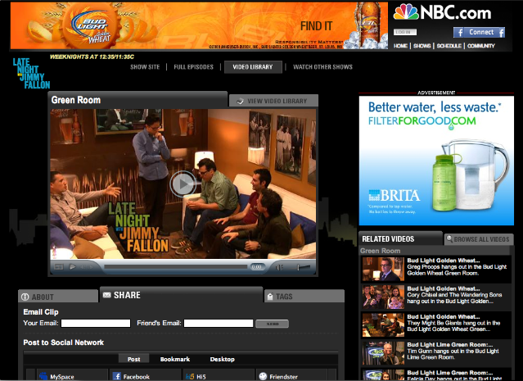The width and height of the screenshot is (523, 381).
Task: Click the play icon in the player control bar
Action: coord(72,267)
